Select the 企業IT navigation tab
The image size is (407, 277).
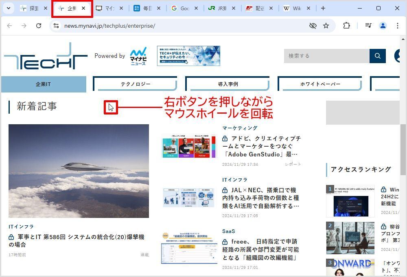coord(44,84)
